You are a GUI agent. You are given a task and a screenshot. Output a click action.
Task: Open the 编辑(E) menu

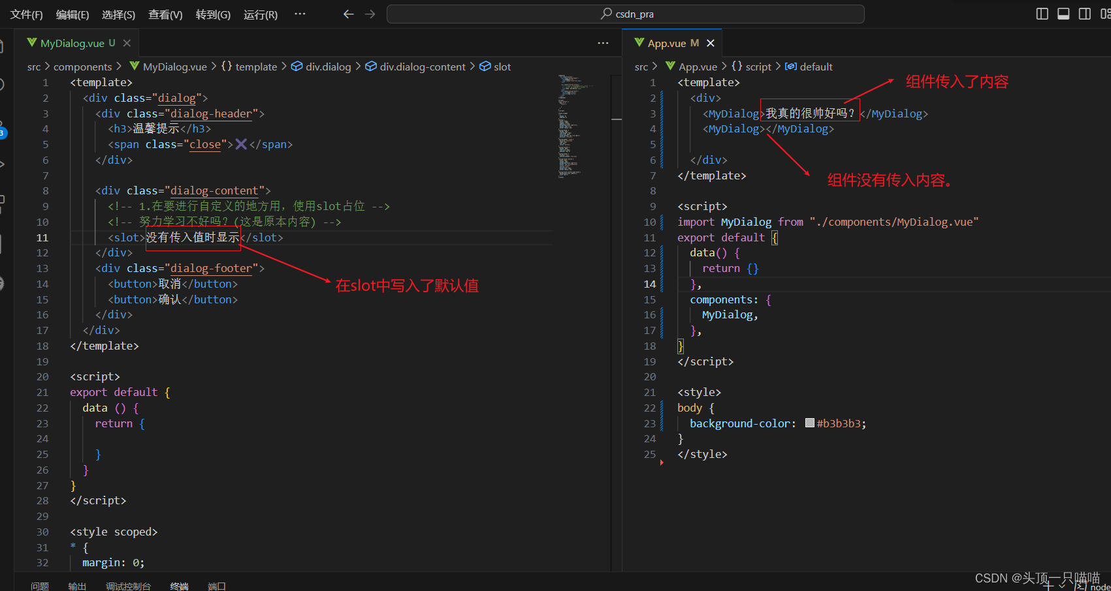pyautogui.click(x=72, y=14)
